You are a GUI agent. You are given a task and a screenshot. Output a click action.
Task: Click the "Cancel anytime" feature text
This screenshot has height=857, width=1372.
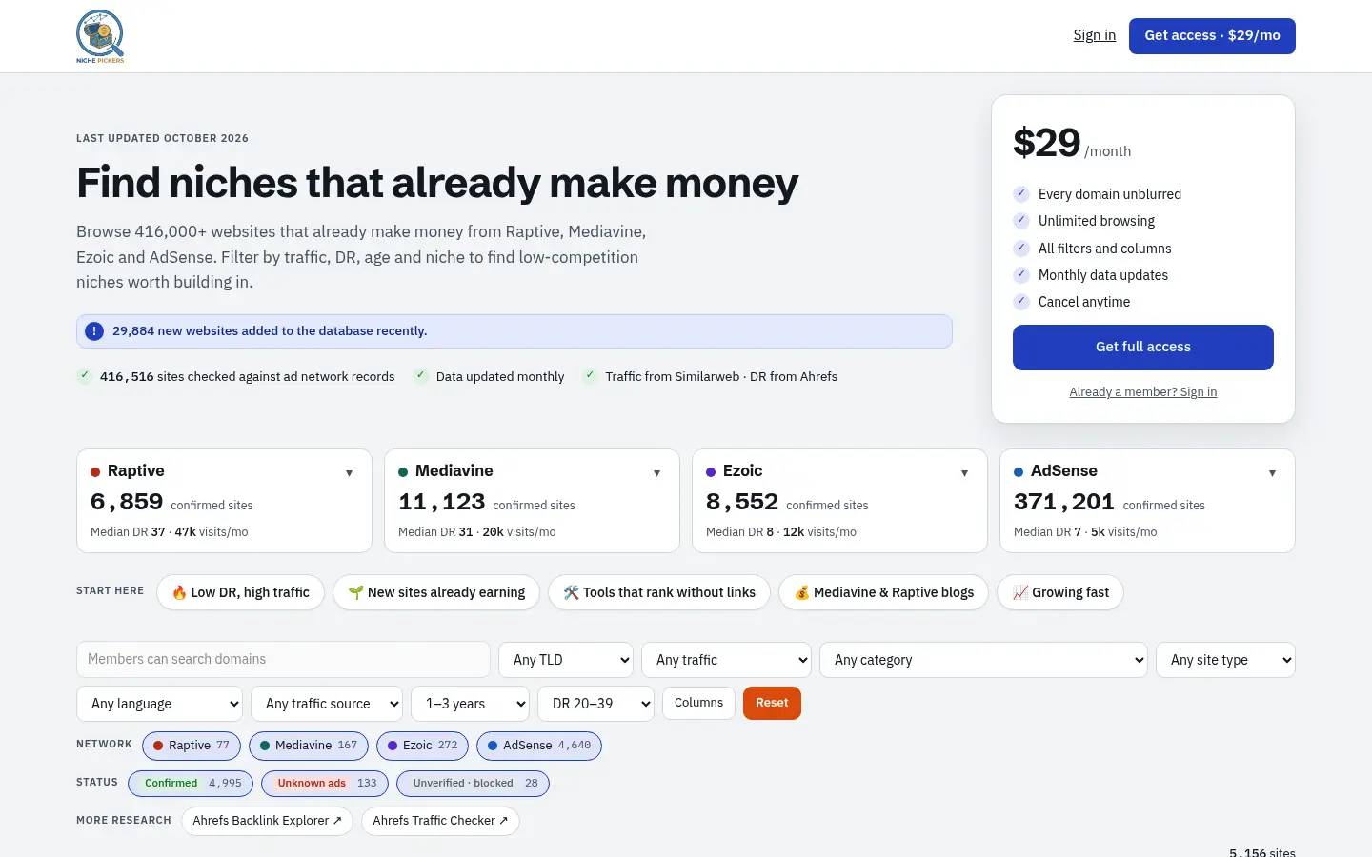pos(1084,302)
